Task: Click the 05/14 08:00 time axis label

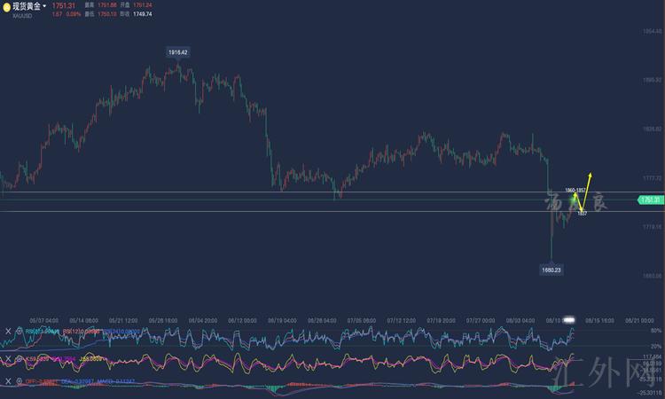Action: pyautogui.click(x=83, y=321)
